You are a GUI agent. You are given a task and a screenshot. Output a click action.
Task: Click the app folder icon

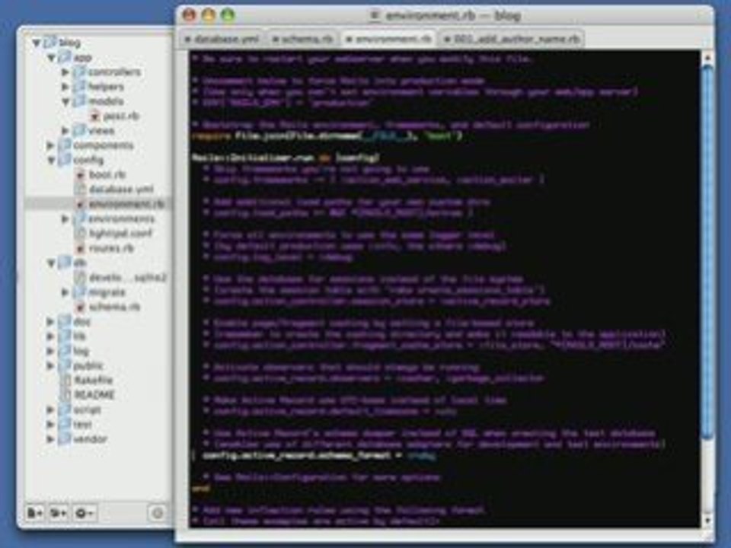pyautogui.click(x=65, y=57)
